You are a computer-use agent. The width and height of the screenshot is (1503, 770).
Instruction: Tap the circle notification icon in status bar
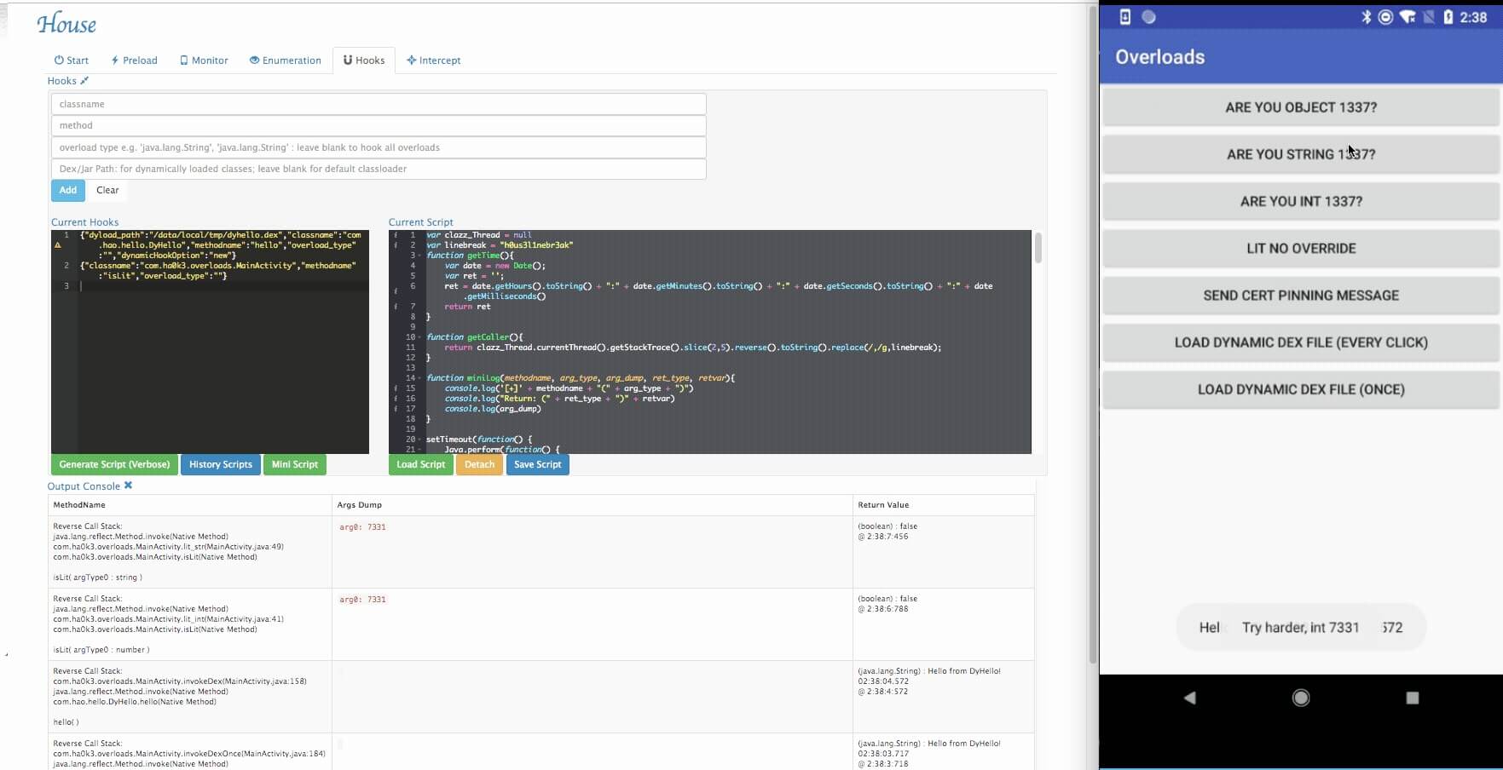pos(1149,17)
